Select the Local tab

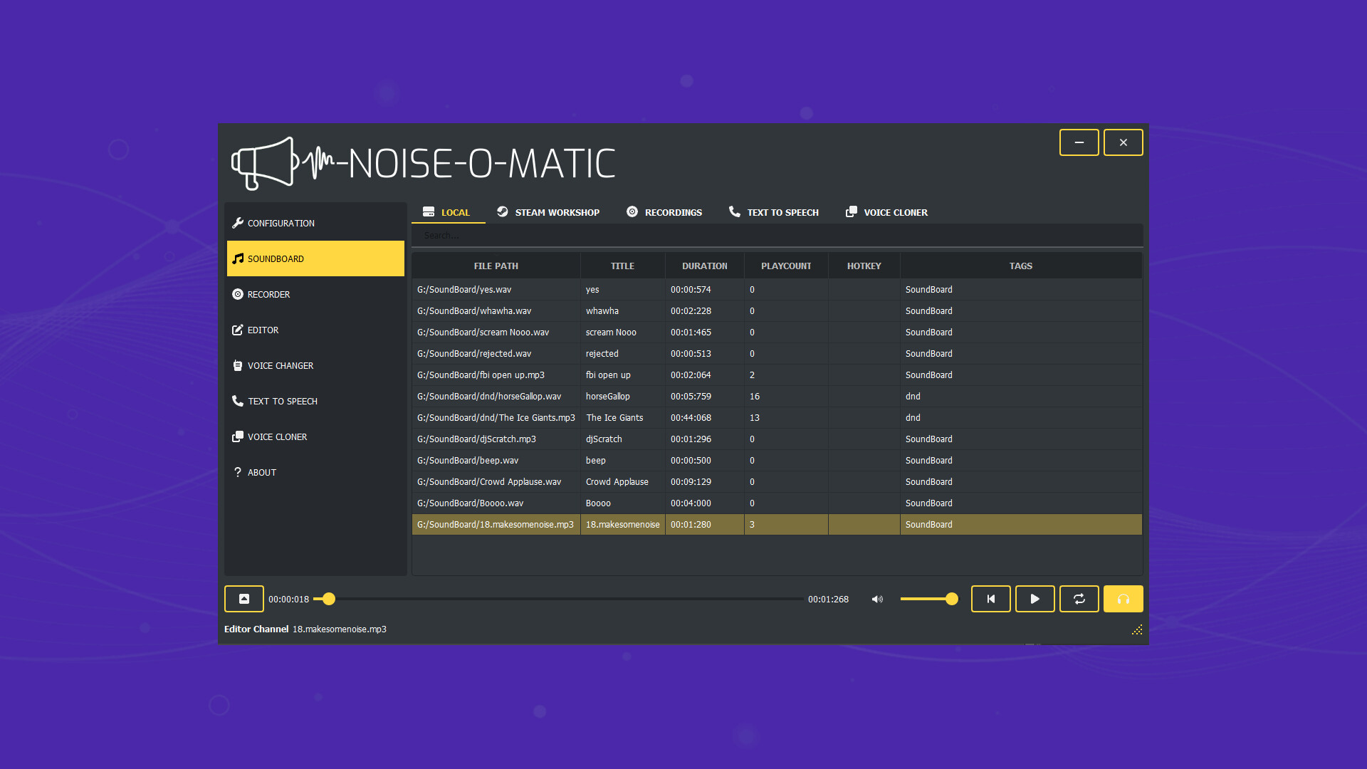(448, 212)
